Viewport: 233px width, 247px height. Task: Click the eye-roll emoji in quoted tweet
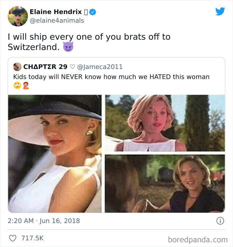coord(17,85)
